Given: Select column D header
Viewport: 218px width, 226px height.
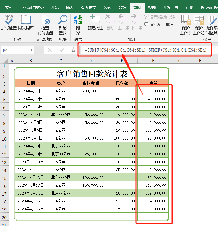Looking at the screenshot, I should (x=90, y=61).
